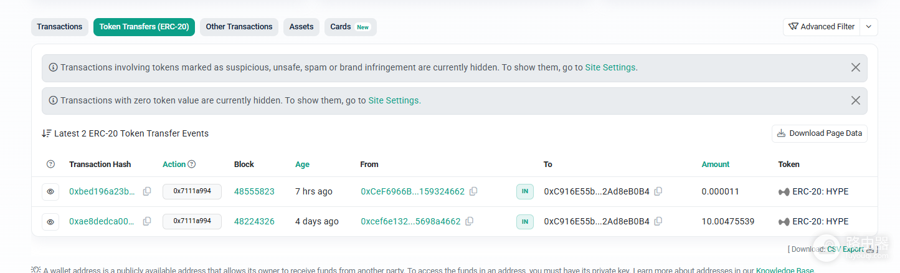Click Download Page Data button

click(820, 133)
